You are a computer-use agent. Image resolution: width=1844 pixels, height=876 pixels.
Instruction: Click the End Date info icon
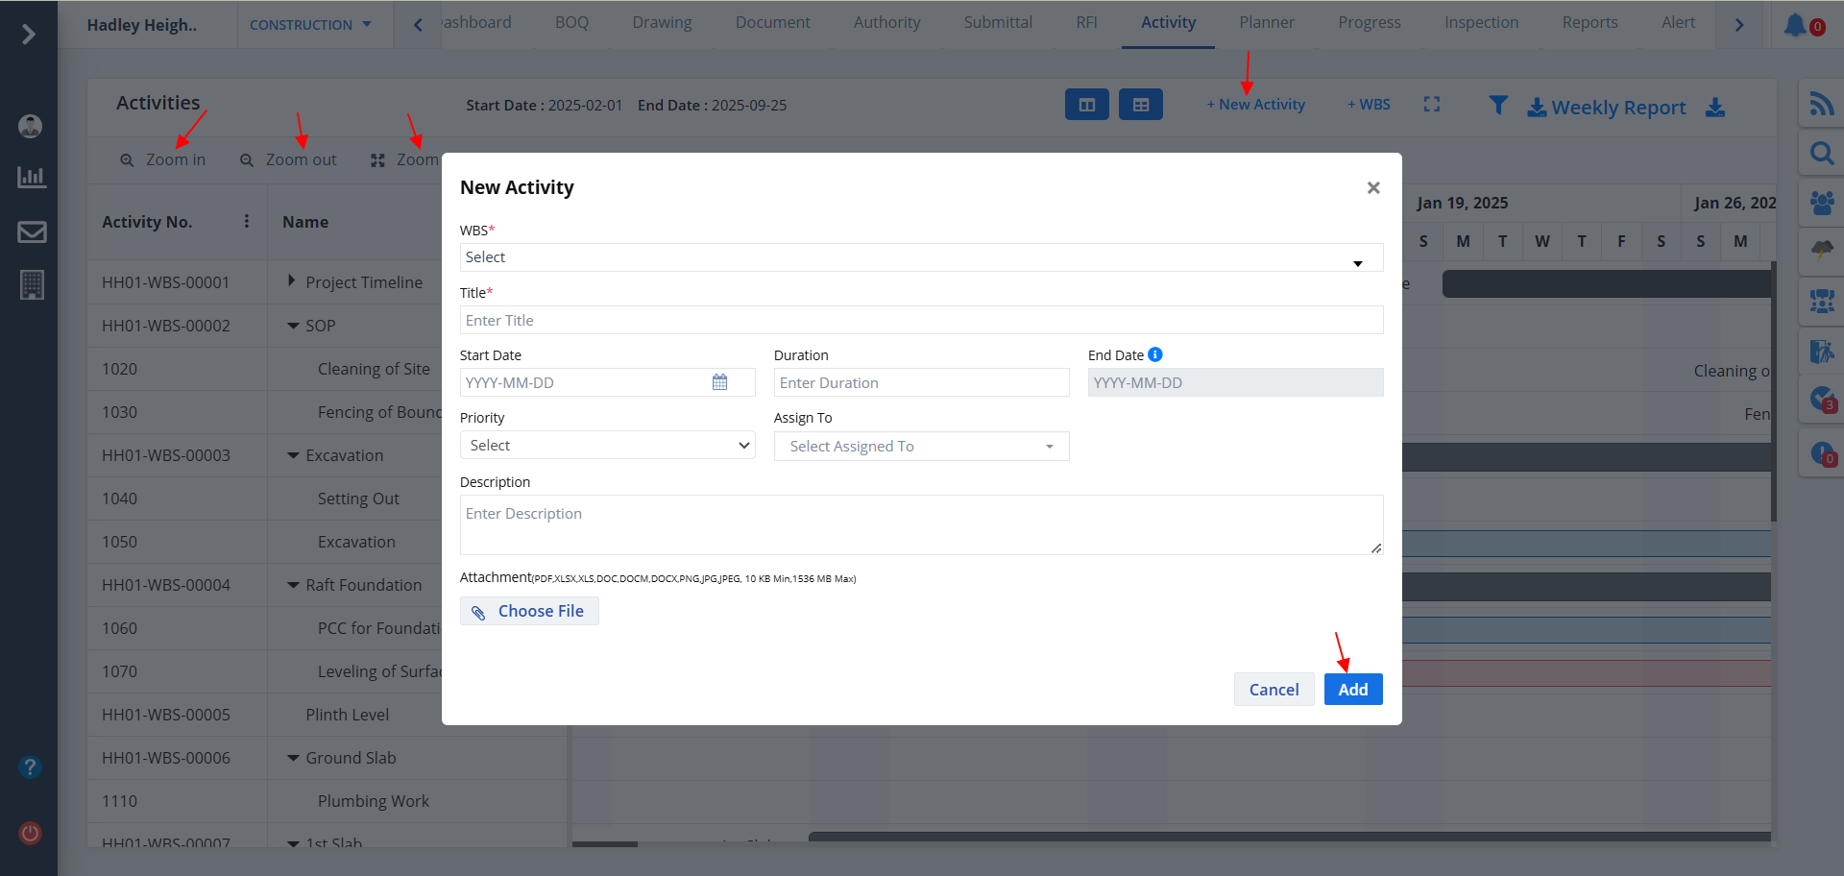pyautogui.click(x=1155, y=354)
